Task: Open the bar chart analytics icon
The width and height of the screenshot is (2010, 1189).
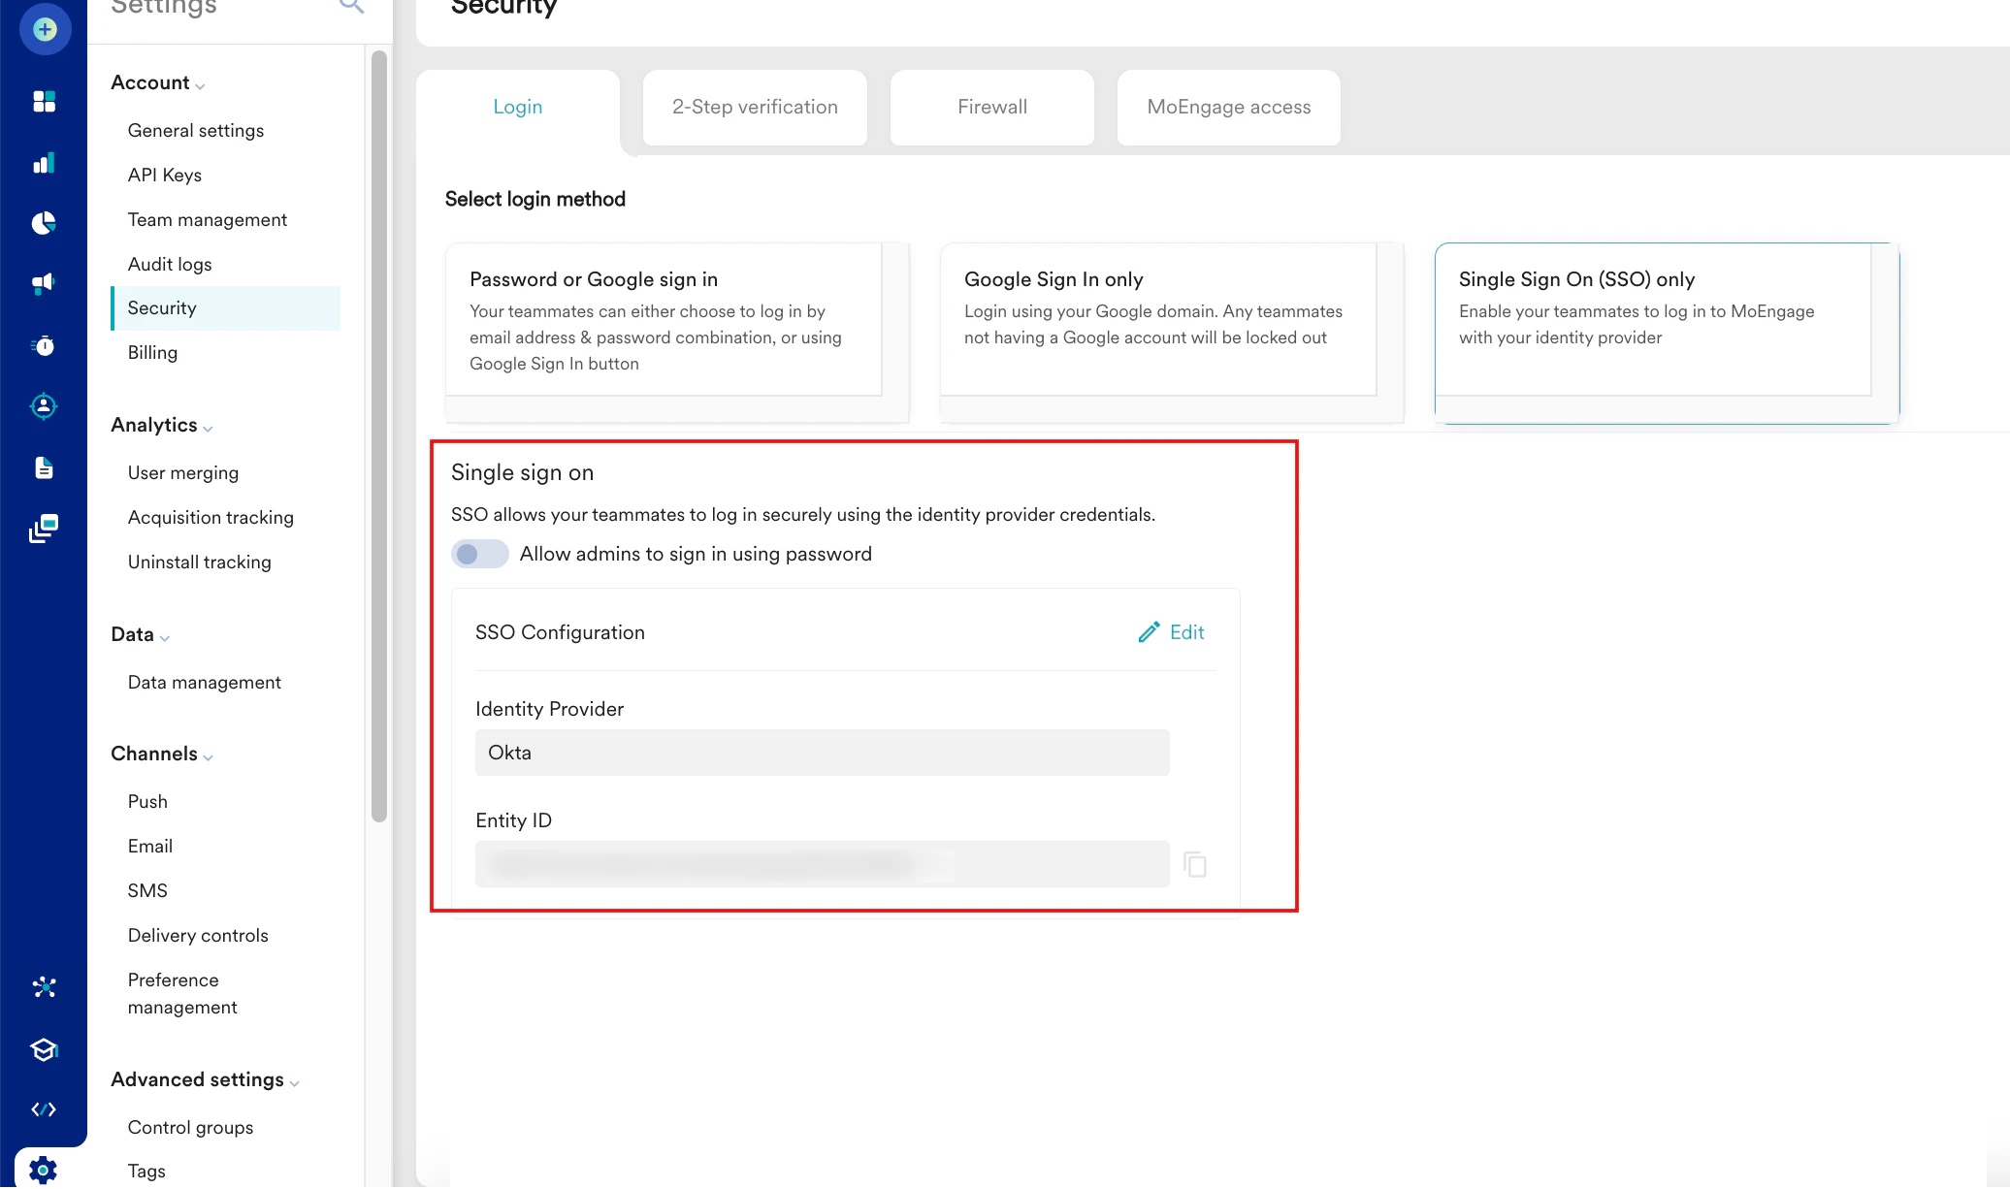Action: [x=45, y=163]
